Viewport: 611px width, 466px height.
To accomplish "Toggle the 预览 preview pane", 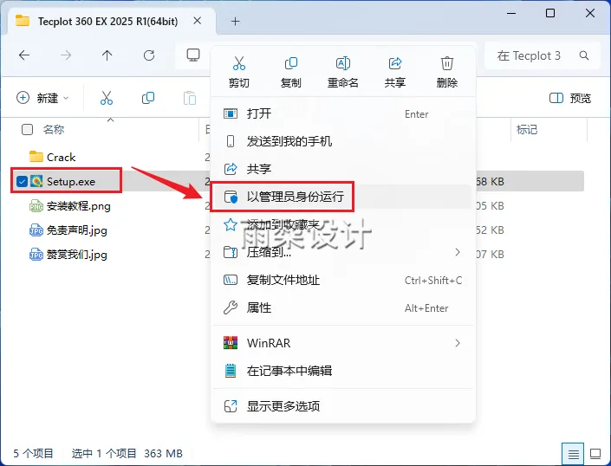I will 570,98.
